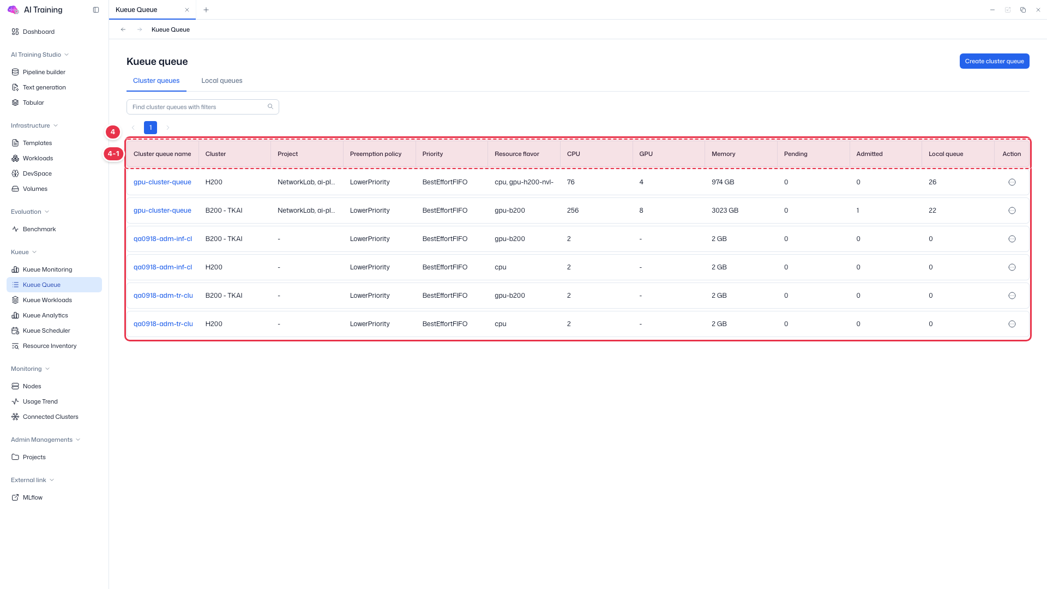Click Create cluster queue button
This screenshot has width=1047, height=589.
[994, 61]
